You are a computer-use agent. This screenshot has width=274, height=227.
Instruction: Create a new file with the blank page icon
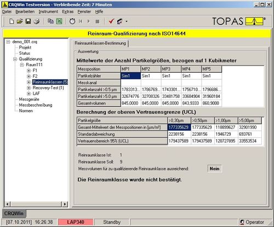tap(12, 21)
